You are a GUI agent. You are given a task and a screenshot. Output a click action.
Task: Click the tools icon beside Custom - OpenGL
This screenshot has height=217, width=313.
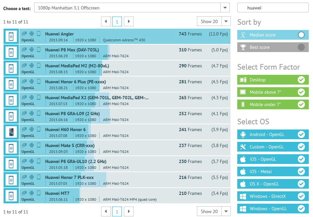[x=243, y=147]
